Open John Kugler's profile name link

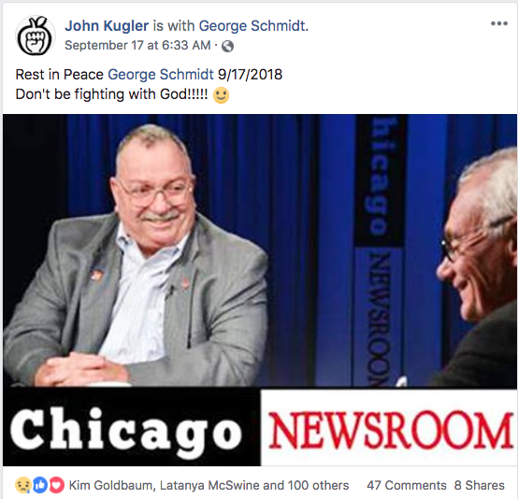pyautogui.click(x=107, y=26)
